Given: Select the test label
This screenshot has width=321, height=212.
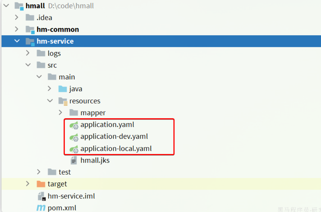Looking at the screenshot, I should pos(65,172).
